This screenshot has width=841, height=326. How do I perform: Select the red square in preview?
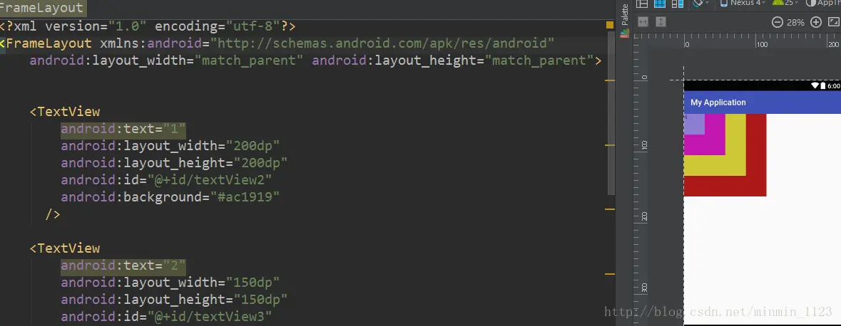756,186
